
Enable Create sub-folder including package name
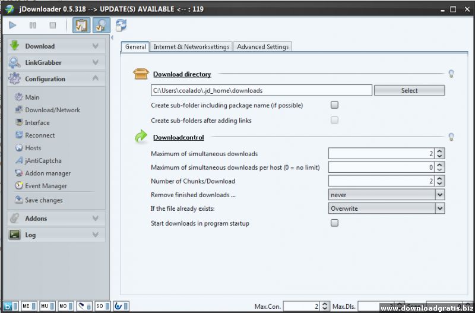click(334, 105)
